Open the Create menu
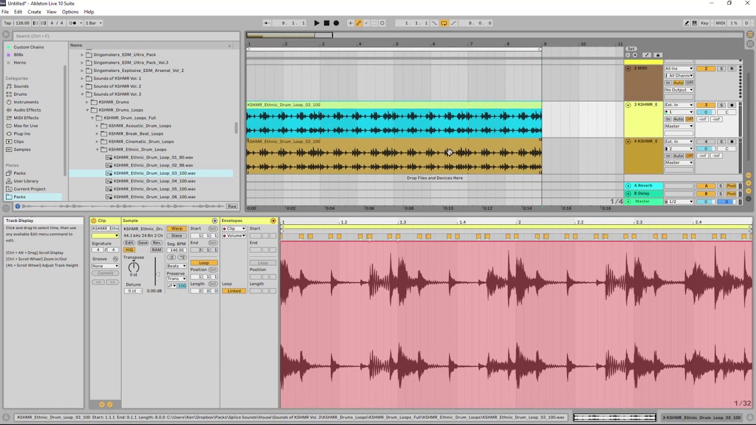The width and height of the screenshot is (756, 425). (34, 12)
